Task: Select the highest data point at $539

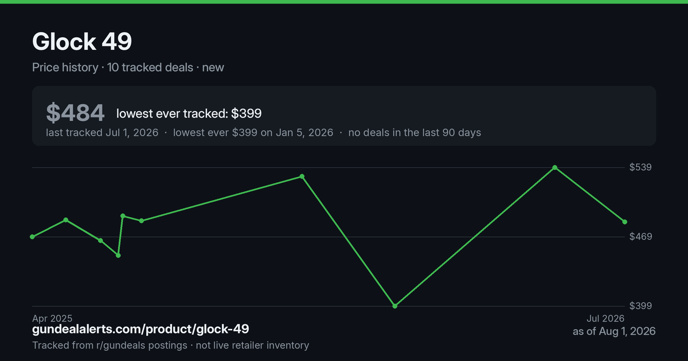Action: (x=555, y=167)
